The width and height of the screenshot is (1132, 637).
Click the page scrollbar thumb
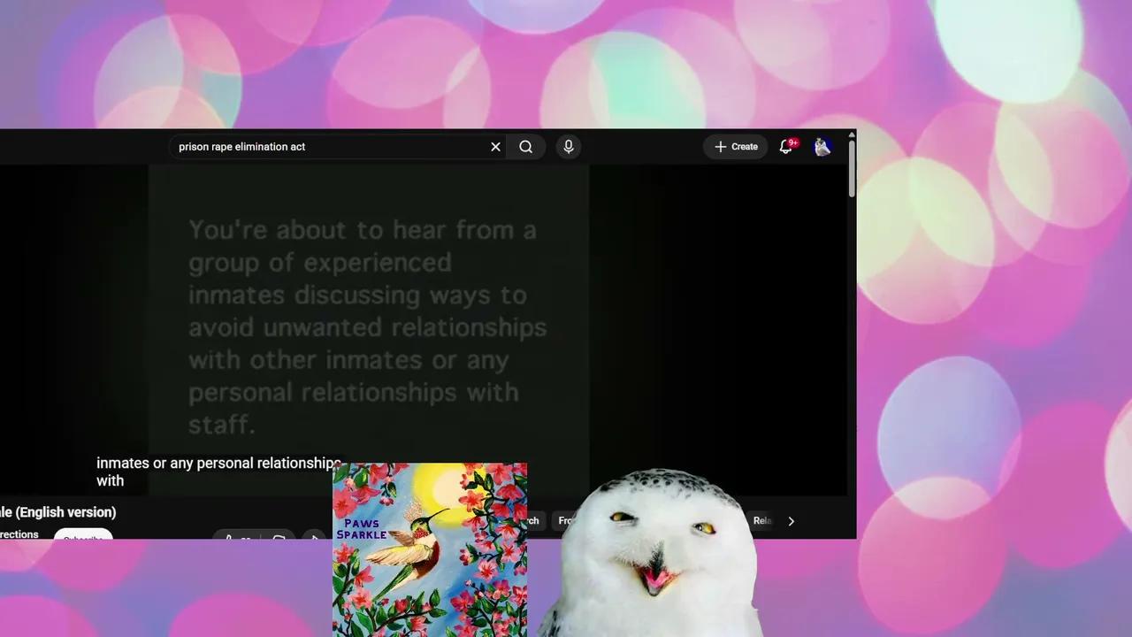coord(852,168)
